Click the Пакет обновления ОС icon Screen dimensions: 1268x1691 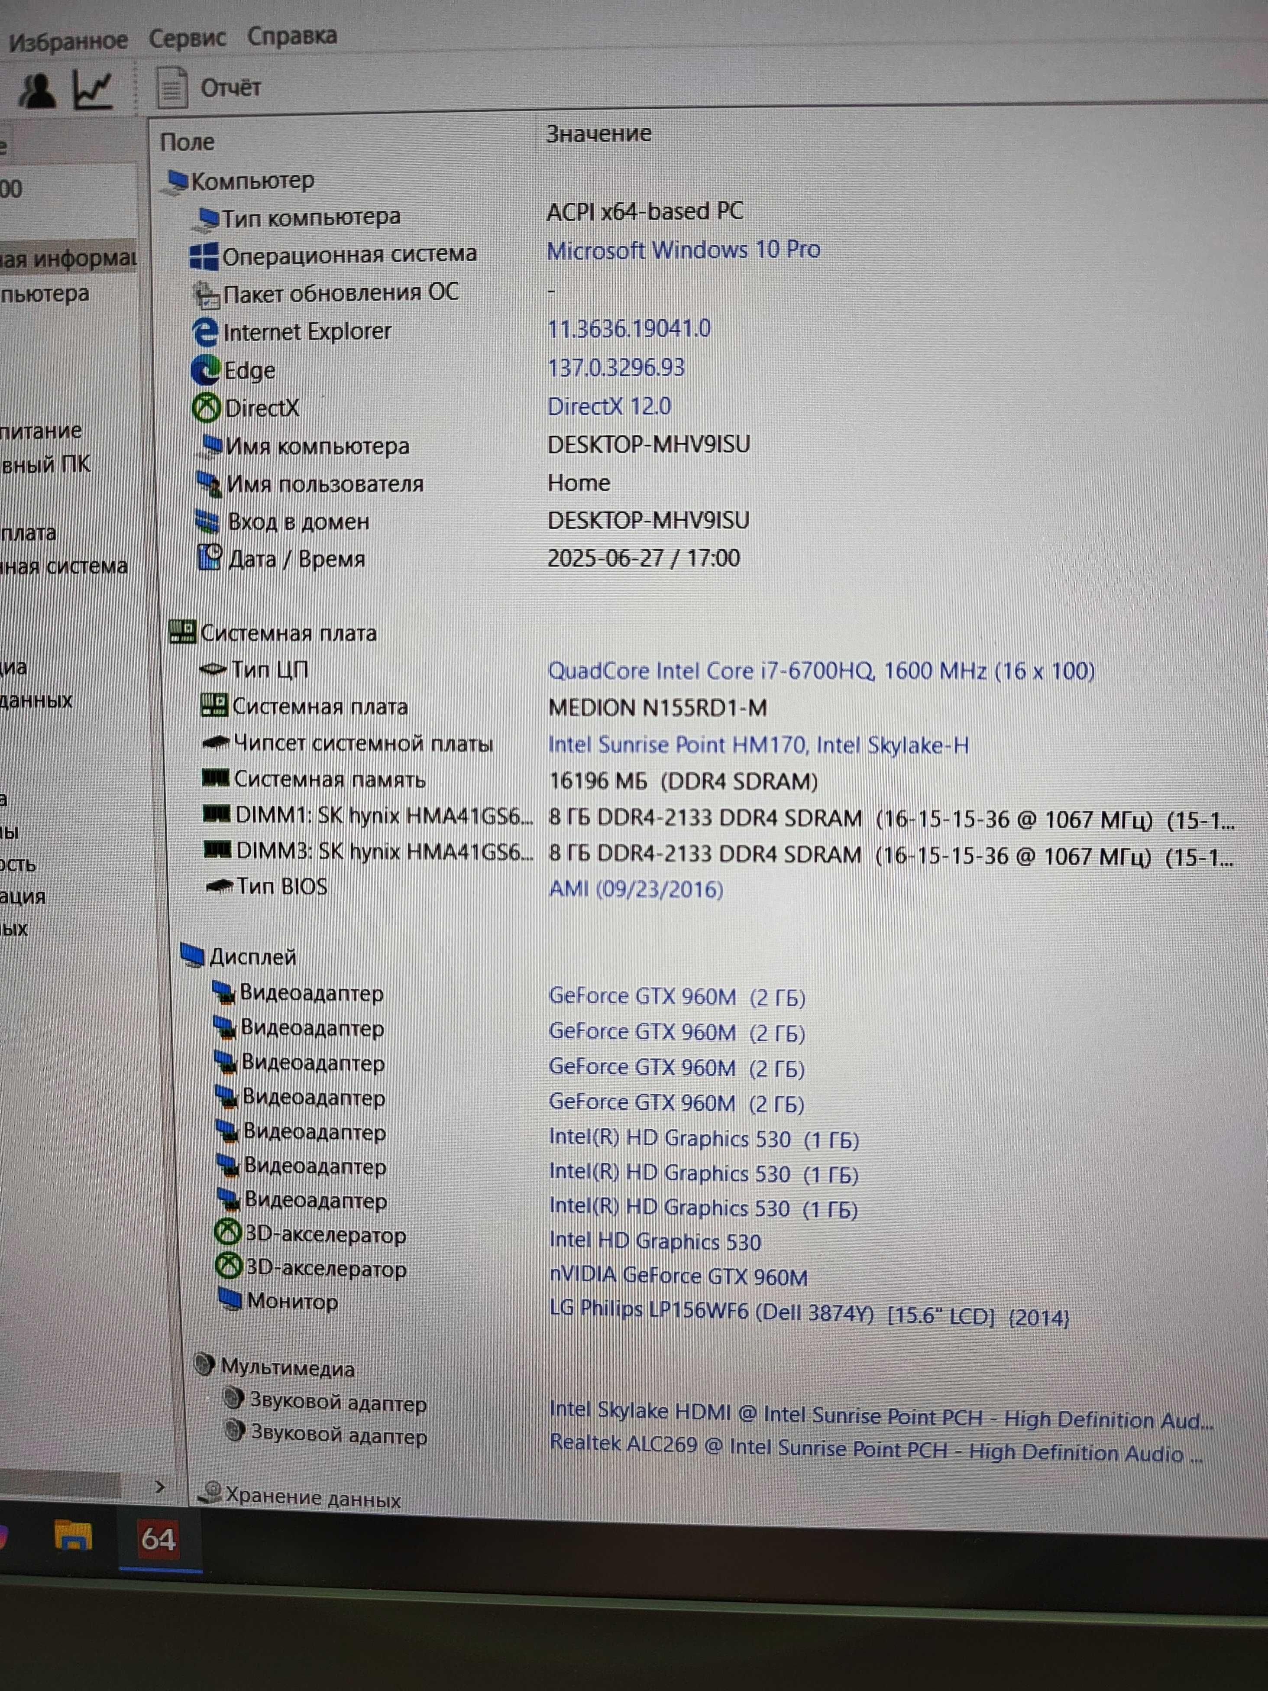205,294
